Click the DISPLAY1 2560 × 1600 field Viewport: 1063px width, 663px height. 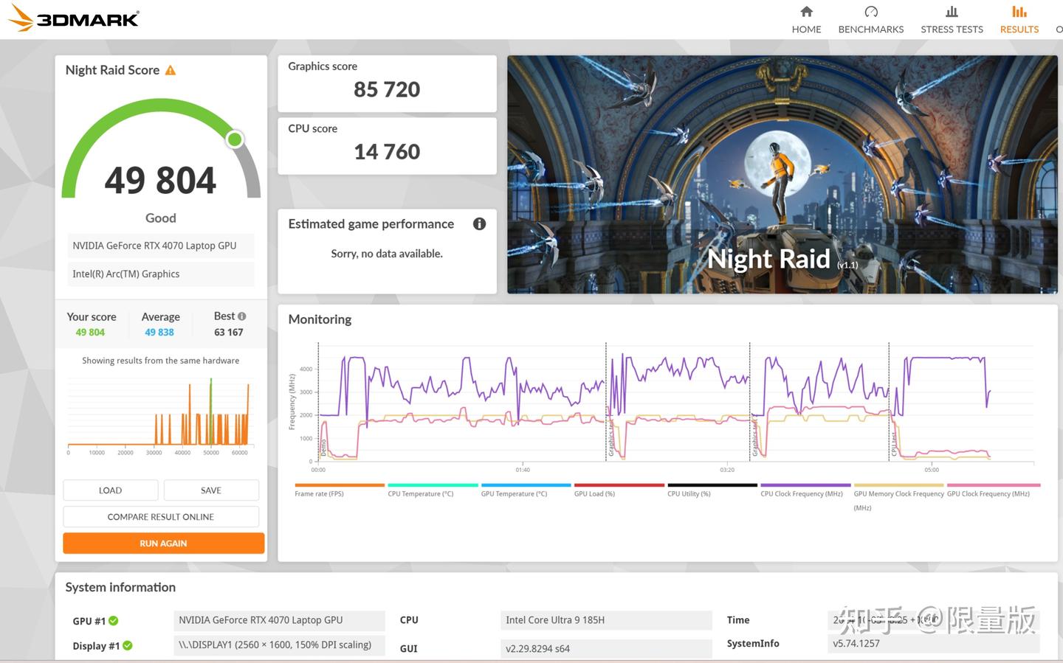point(279,645)
